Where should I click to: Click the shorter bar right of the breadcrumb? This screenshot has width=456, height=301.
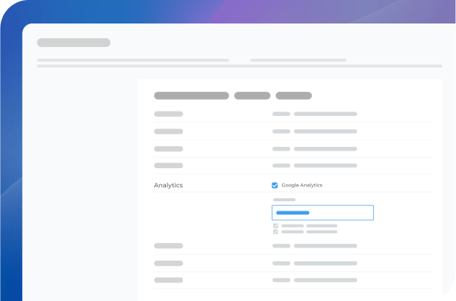click(298, 60)
